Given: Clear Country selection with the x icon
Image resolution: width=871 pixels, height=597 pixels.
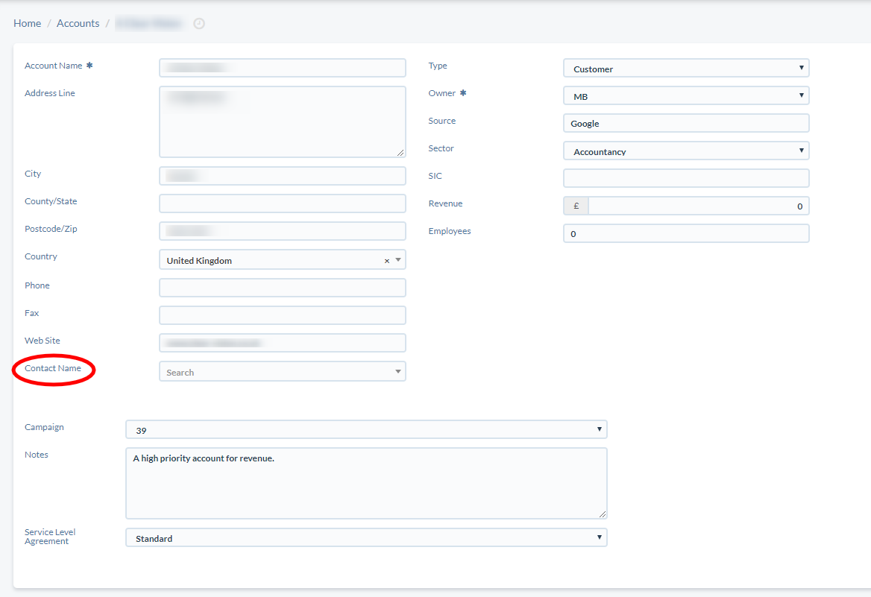Looking at the screenshot, I should click(x=386, y=260).
